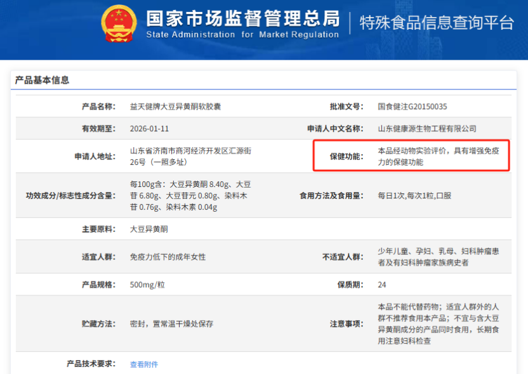Click storage method 密封，置常温干燥处保存
Image resolution: width=528 pixels, height=374 pixels.
(x=171, y=324)
